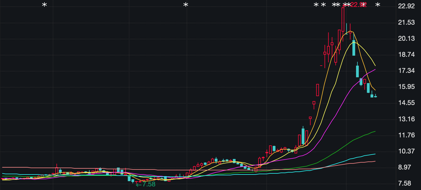Image resolution: width=421 pixels, height=190 pixels.
Task: Click the 21.53 price axis label
Action: coord(406,22)
